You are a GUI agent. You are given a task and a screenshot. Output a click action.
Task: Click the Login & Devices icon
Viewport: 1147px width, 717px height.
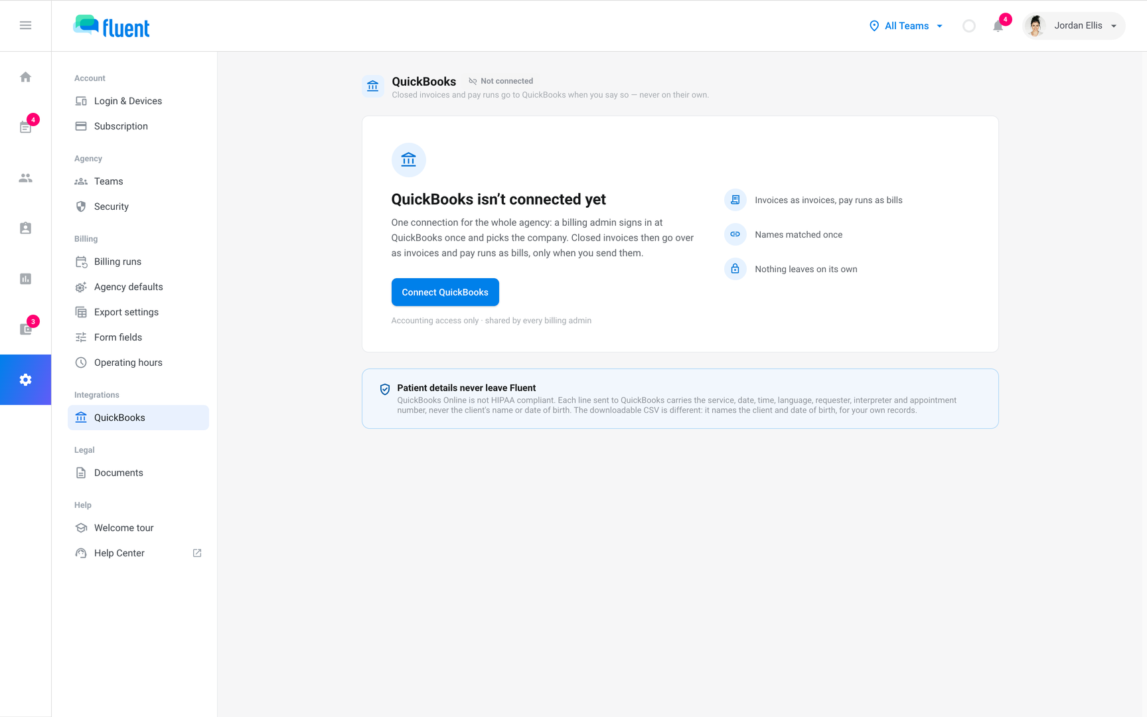click(81, 101)
